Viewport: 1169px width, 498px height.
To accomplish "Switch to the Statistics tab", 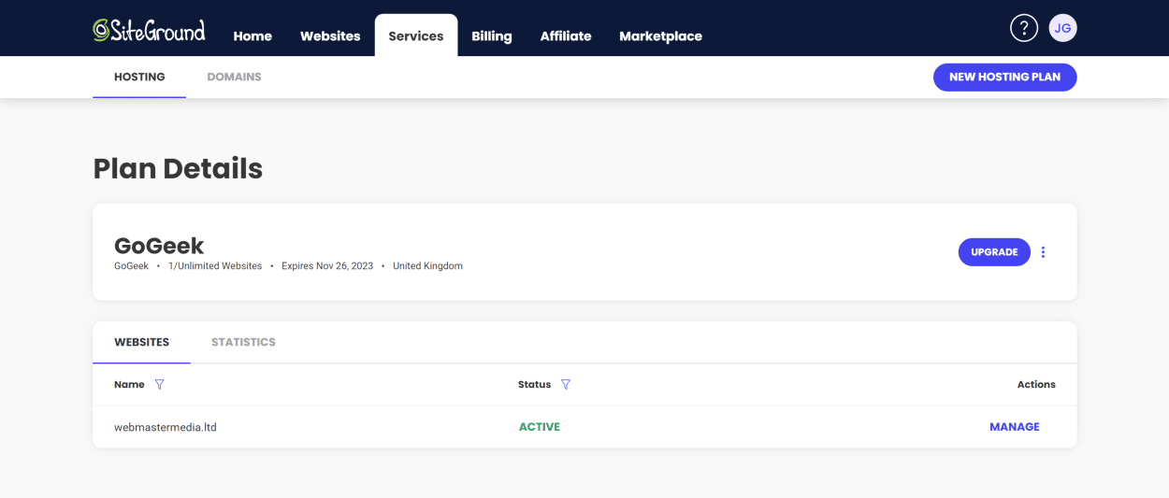I will coord(243,342).
